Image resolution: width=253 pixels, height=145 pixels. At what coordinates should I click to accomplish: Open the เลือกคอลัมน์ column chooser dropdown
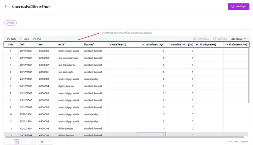238,39
